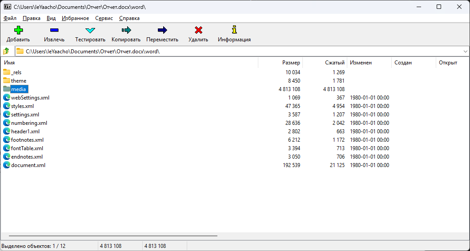Click the styles.xml file icon

(7, 106)
